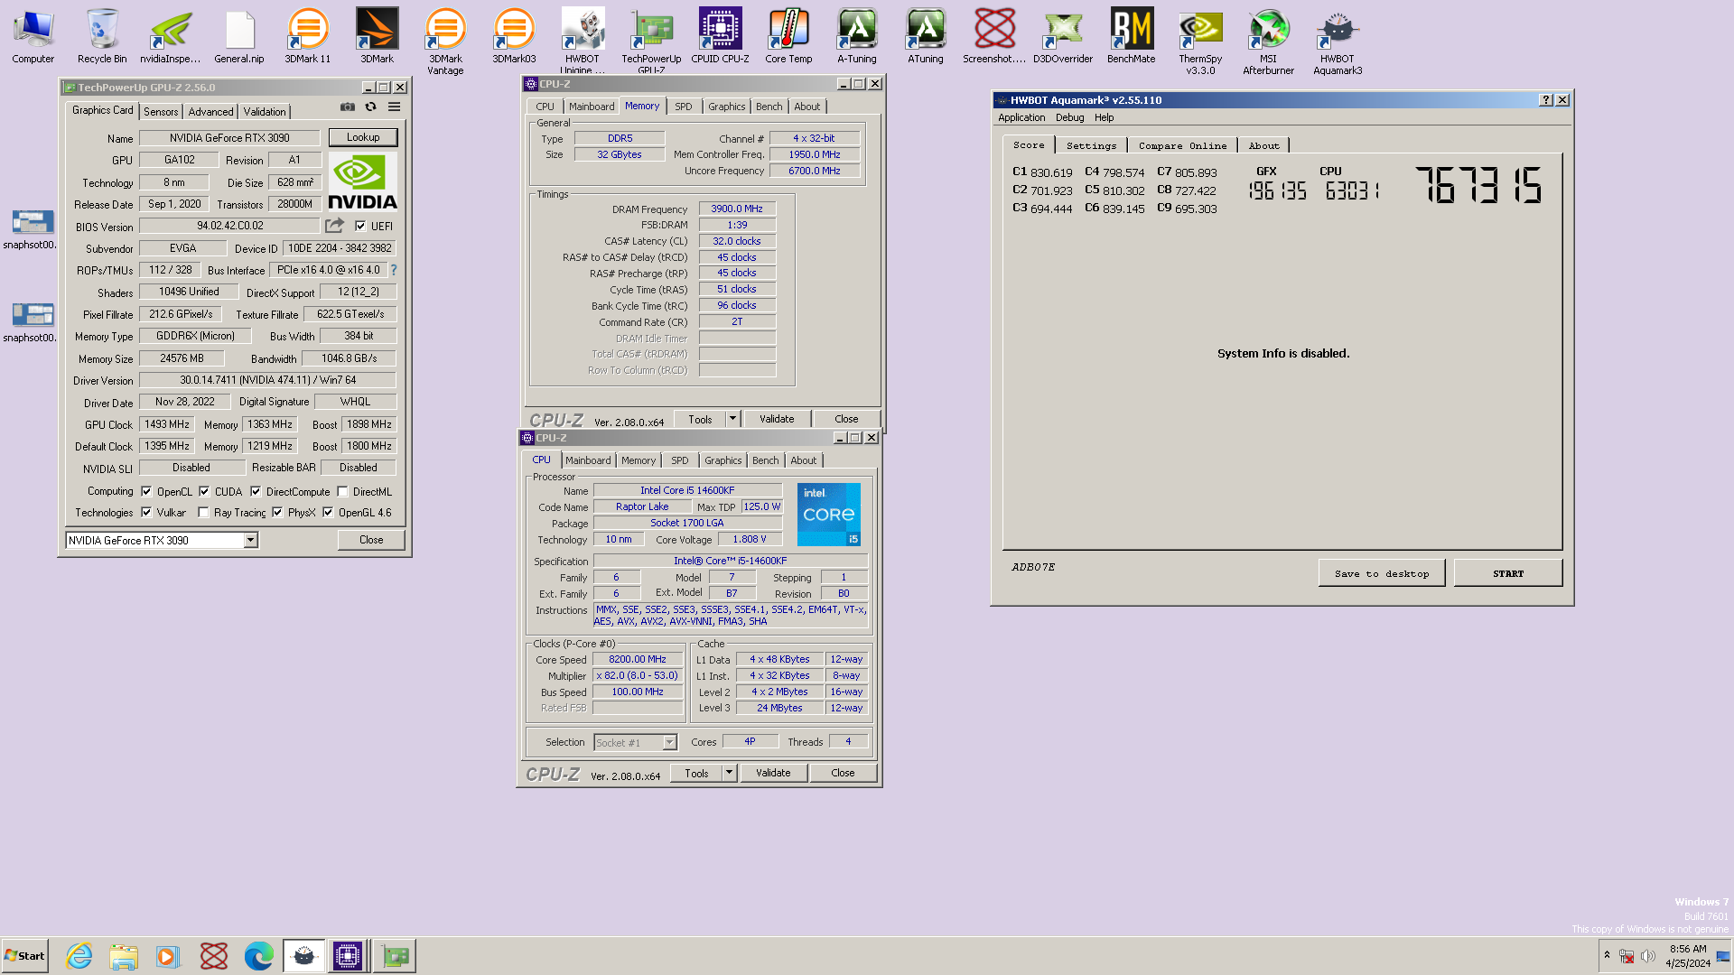Click the GPU Name field in GPU-Z
Screen dimensions: 1734x975
pos(229,138)
